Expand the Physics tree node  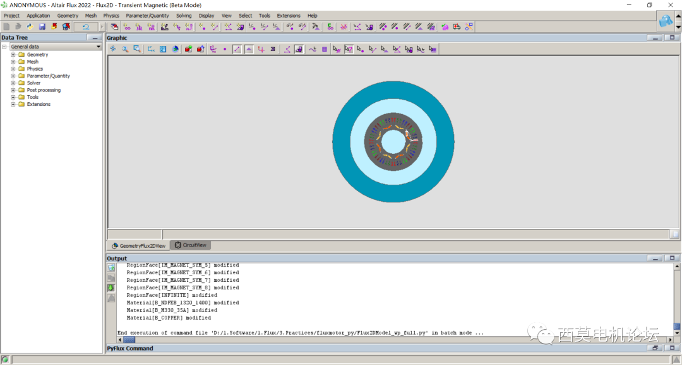click(x=13, y=69)
